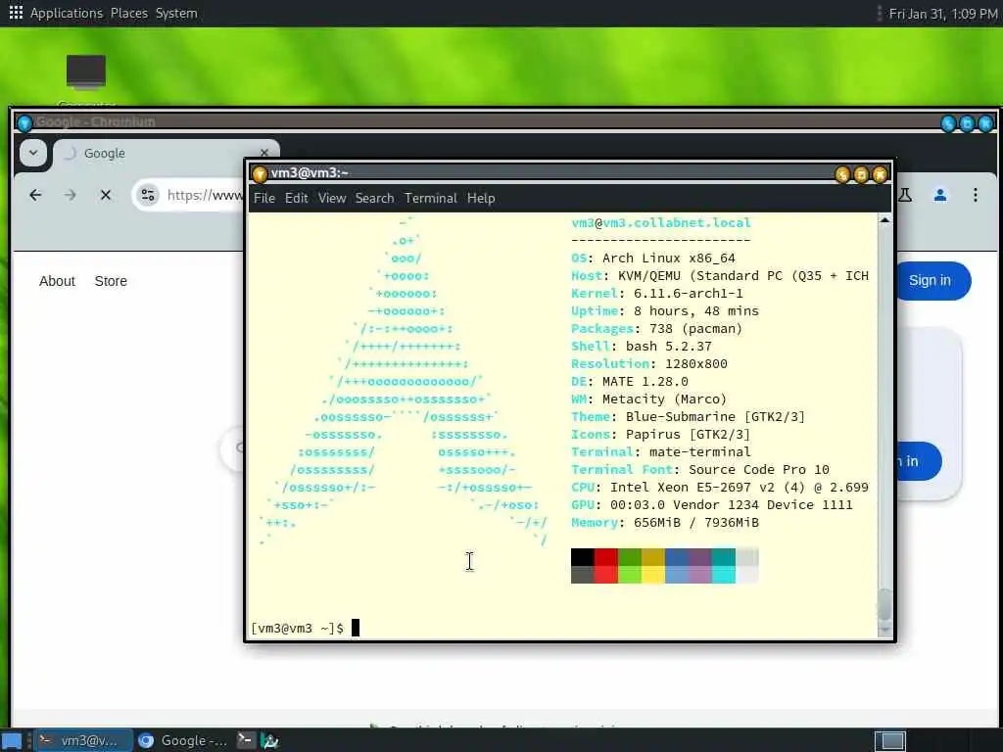
Task: Click the Chromium Labs flask icon
Action: [x=904, y=195]
